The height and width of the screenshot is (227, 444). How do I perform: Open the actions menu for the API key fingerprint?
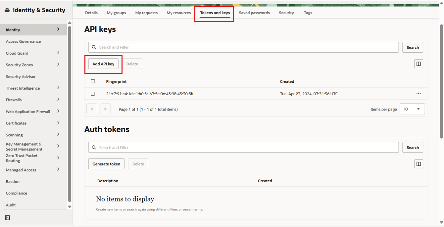point(419,94)
